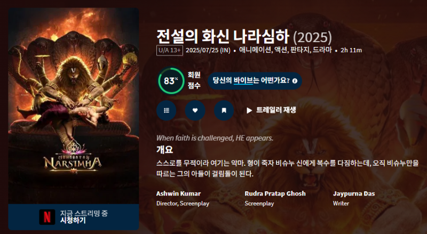This screenshot has width=427, height=234.
Task: Select the 액션 genre link
Action: (281, 50)
